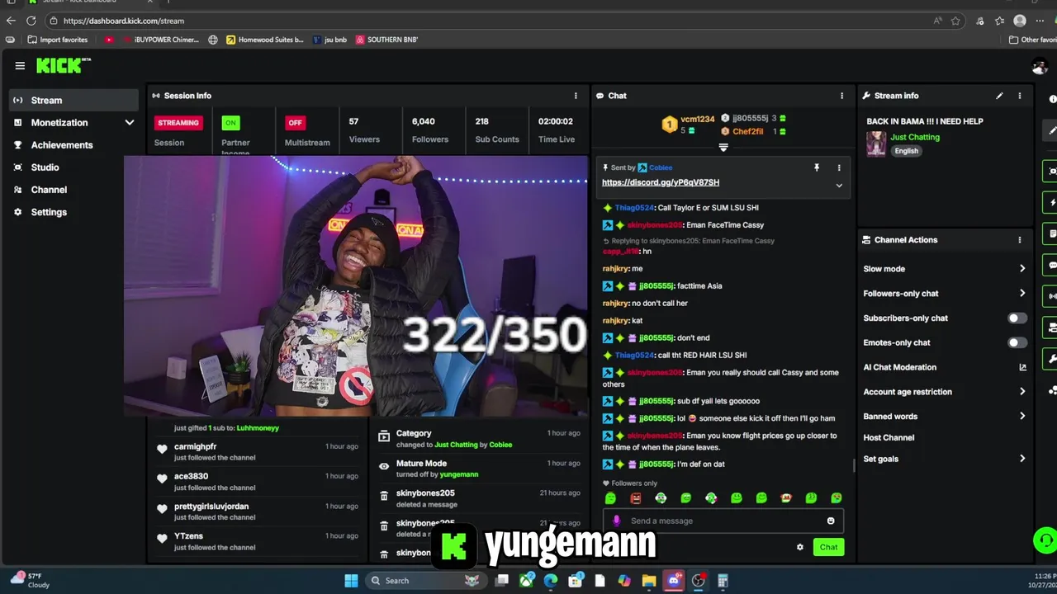1057x594 pixels.
Task: Open Stream info panel three-dot menu
Action: tap(1019, 96)
